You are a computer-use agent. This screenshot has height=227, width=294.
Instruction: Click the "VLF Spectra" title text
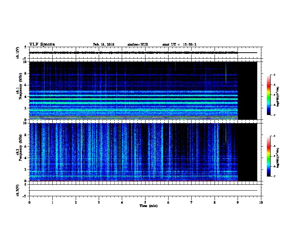pyautogui.click(x=42, y=45)
